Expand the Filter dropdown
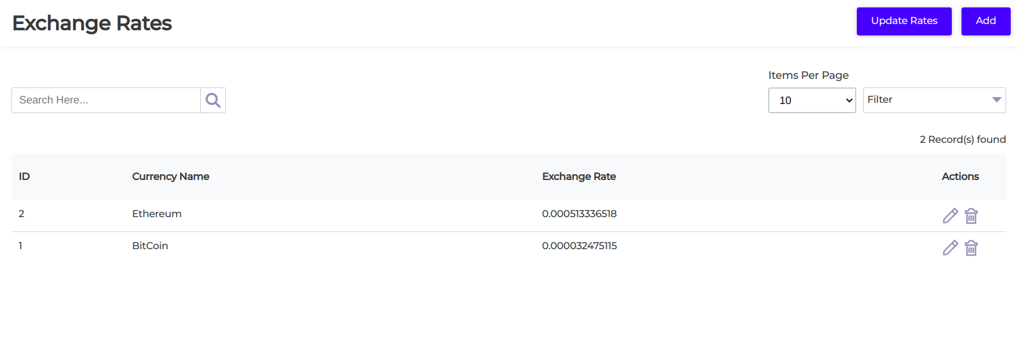The width and height of the screenshot is (1017, 356). click(934, 99)
